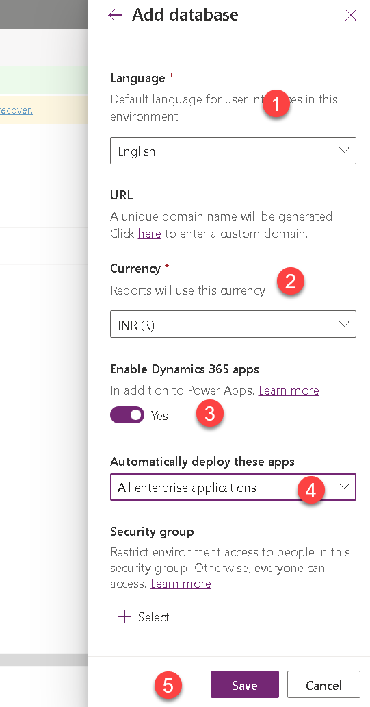Click Select to add a security group
The width and height of the screenshot is (370, 707).
tap(143, 617)
